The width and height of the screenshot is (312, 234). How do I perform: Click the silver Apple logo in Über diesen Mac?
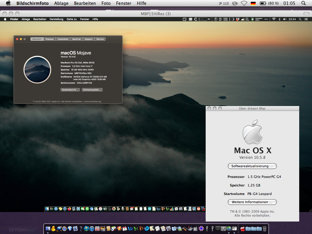(x=252, y=132)
